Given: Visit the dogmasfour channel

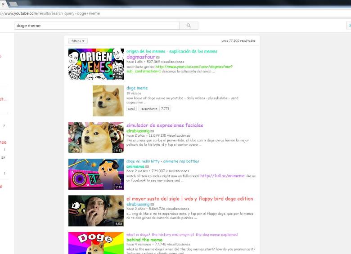Looking at the screenshot, I should coord(141,57).
